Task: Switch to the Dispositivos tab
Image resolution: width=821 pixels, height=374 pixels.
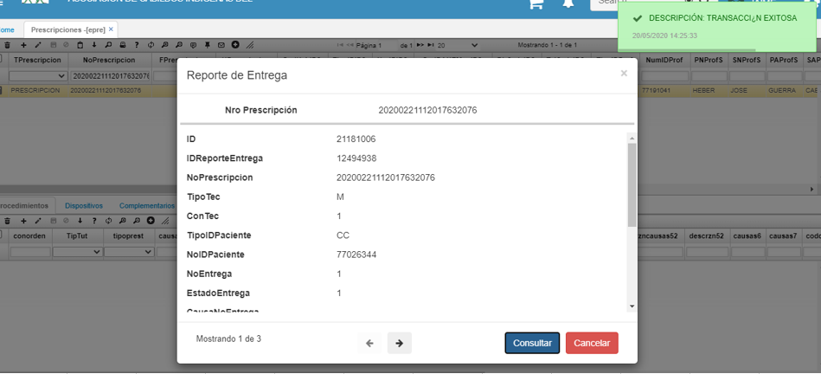Action: [84, 206]
